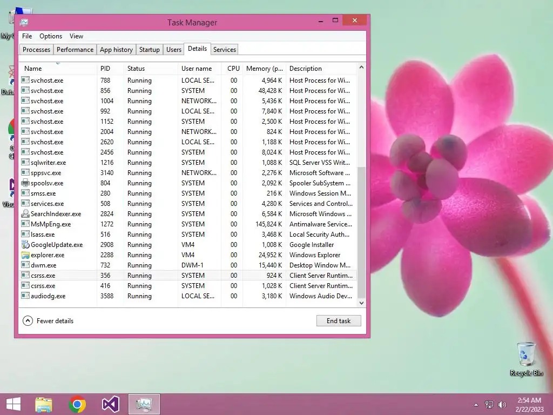553x415 pixels.
Task: Click the services.exe process icon
Action: coord(25,204)
